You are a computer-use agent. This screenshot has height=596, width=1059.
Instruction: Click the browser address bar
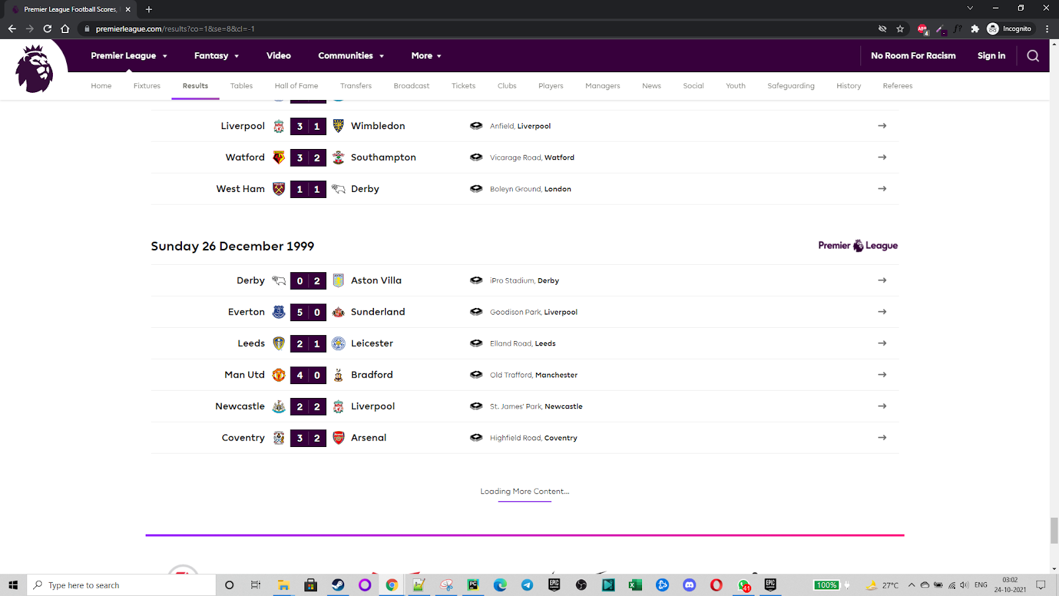tap(477, 28)
